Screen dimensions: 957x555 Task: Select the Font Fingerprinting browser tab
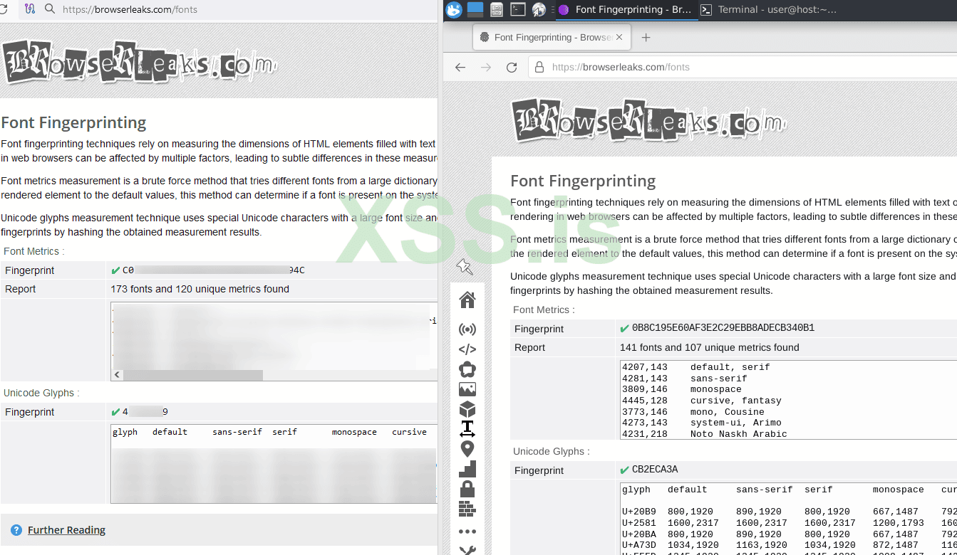[552, 38]
